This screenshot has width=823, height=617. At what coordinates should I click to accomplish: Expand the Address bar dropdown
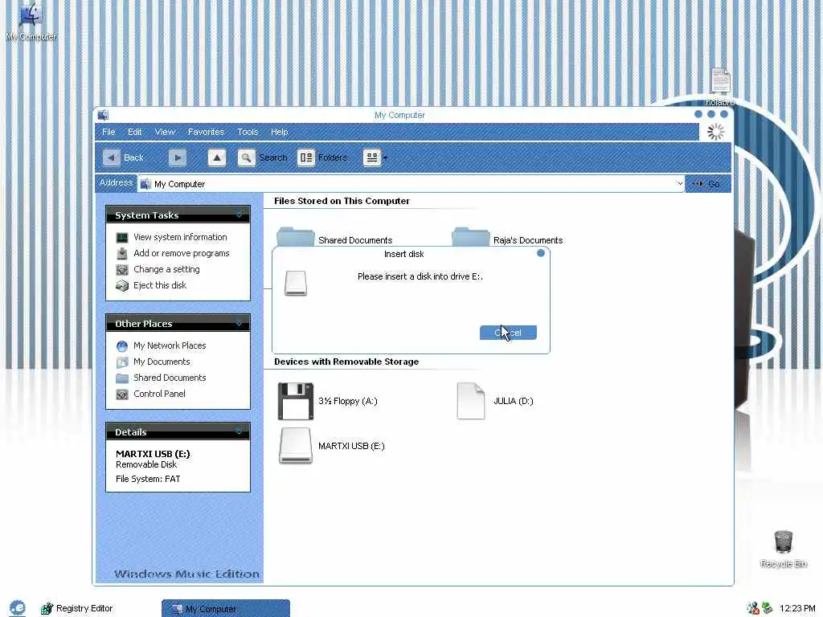[680, 184]
